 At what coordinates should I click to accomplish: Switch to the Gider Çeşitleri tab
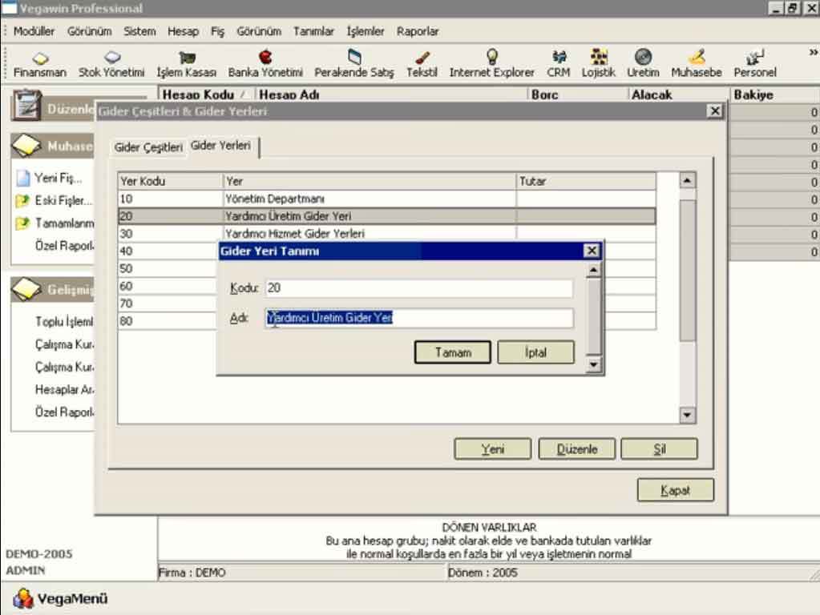click(x=148, y=147)
